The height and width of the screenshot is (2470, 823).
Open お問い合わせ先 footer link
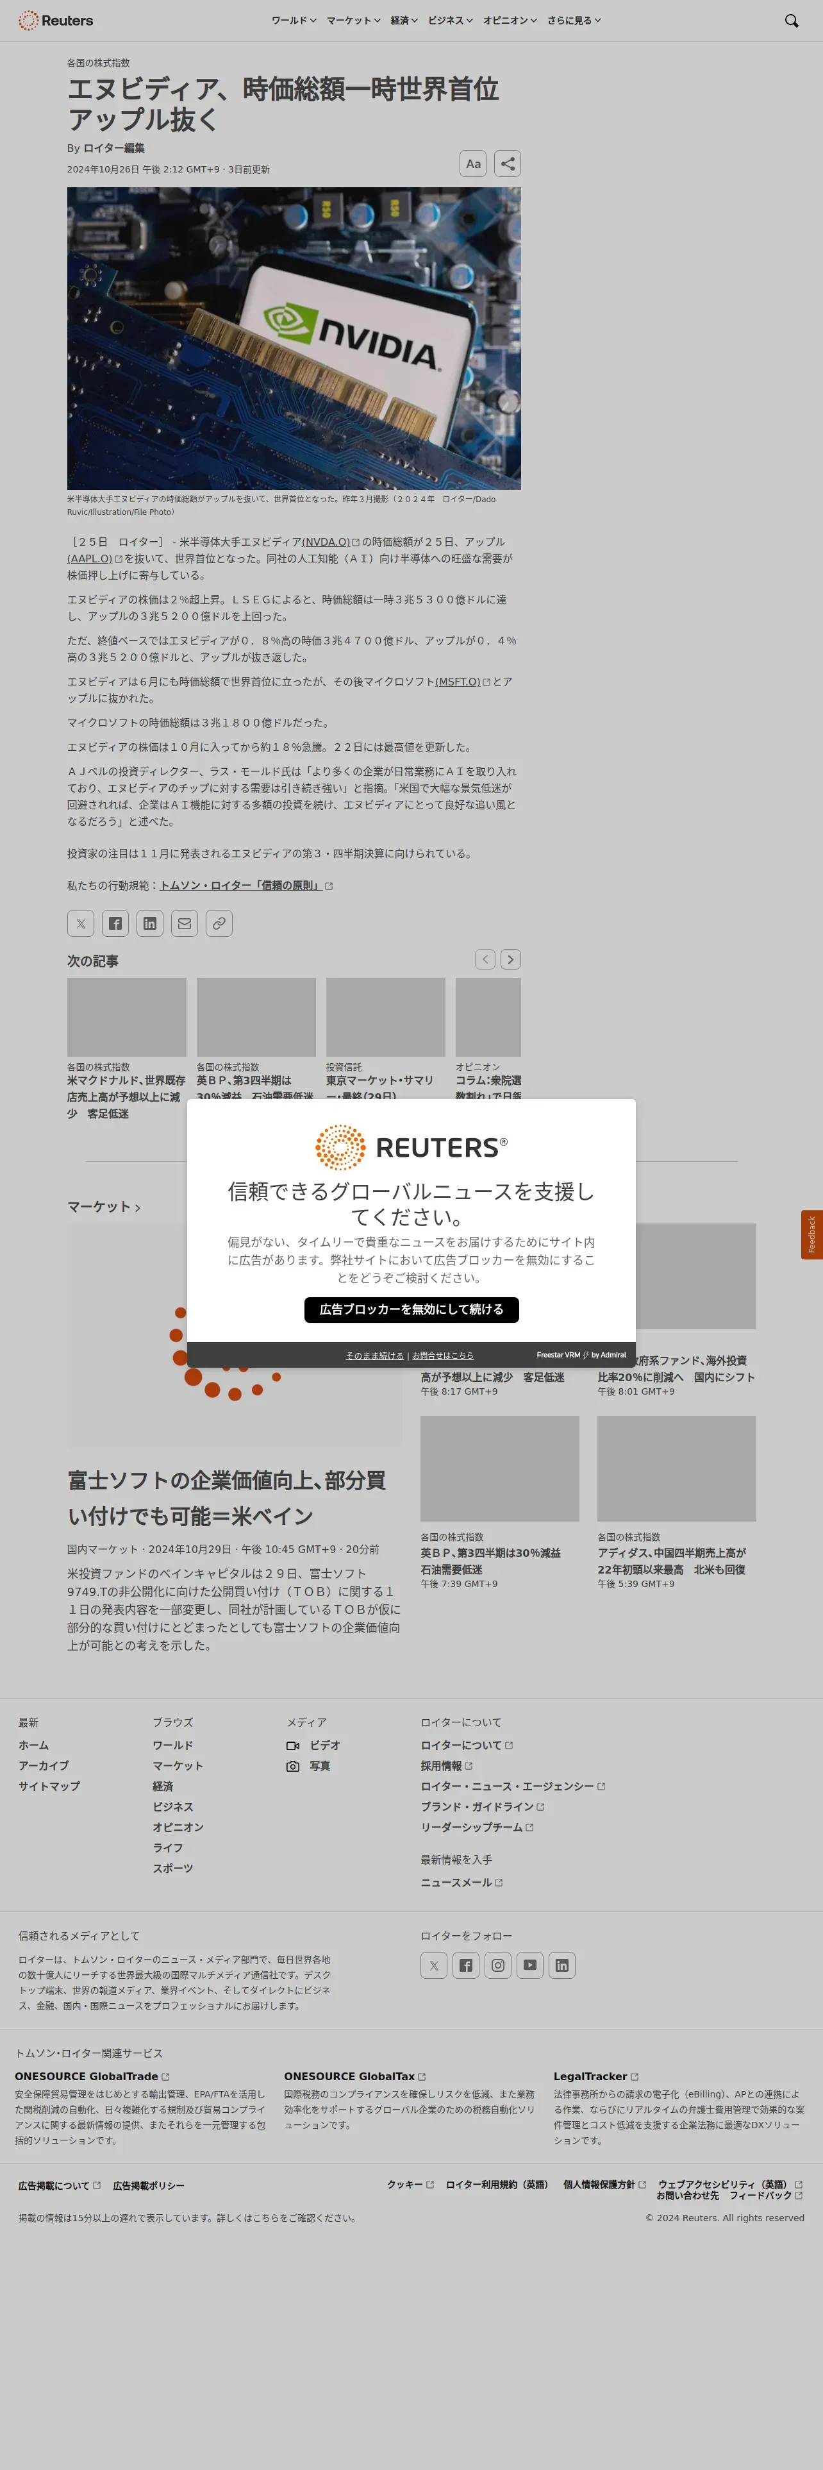tap(688, 2195)
